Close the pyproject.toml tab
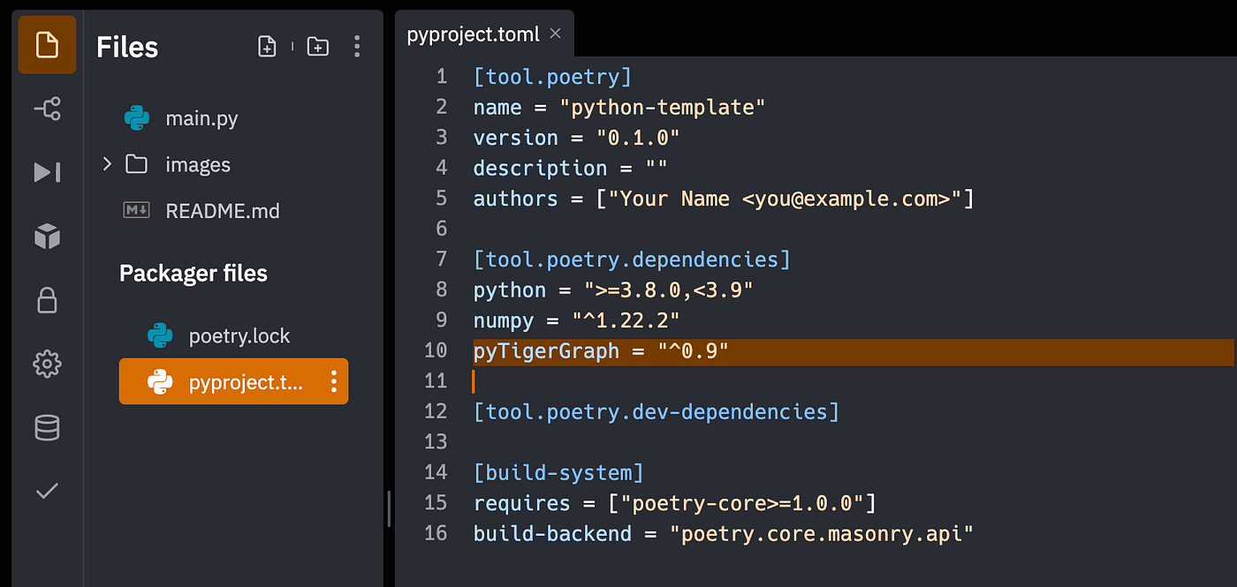The width and height of the screenshot is (1237, 587). click(x=555, y=34)
